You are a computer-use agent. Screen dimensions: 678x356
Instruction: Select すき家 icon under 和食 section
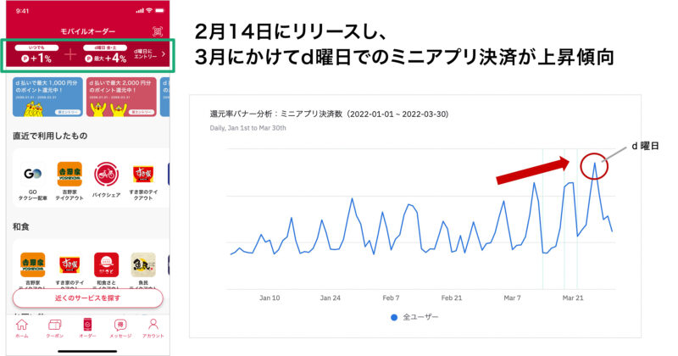click(69, 264)
